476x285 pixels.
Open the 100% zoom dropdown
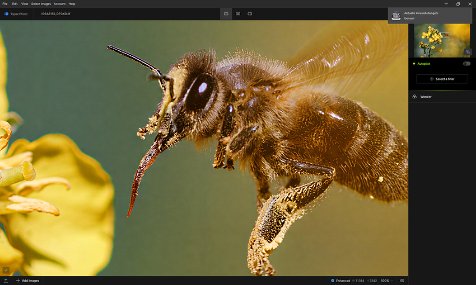[387, 281]
